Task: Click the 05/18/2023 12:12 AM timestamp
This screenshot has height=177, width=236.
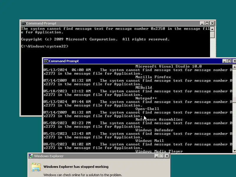Action: (x=67, y=91)
